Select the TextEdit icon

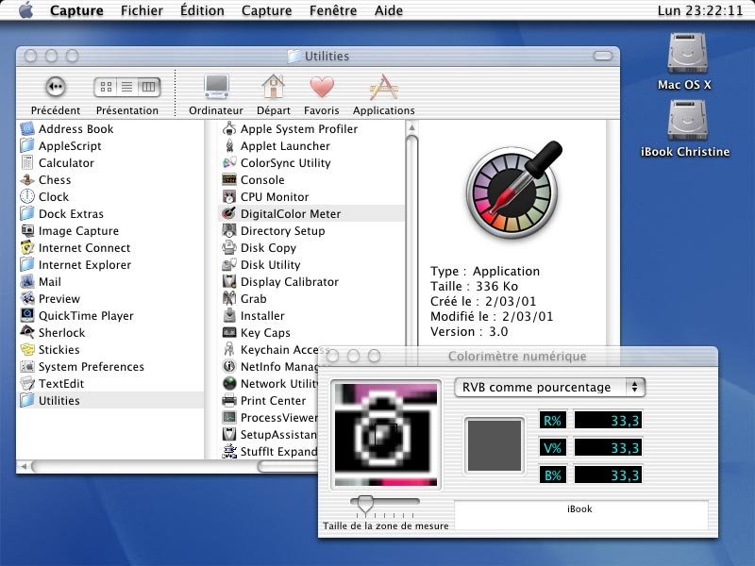27,383
